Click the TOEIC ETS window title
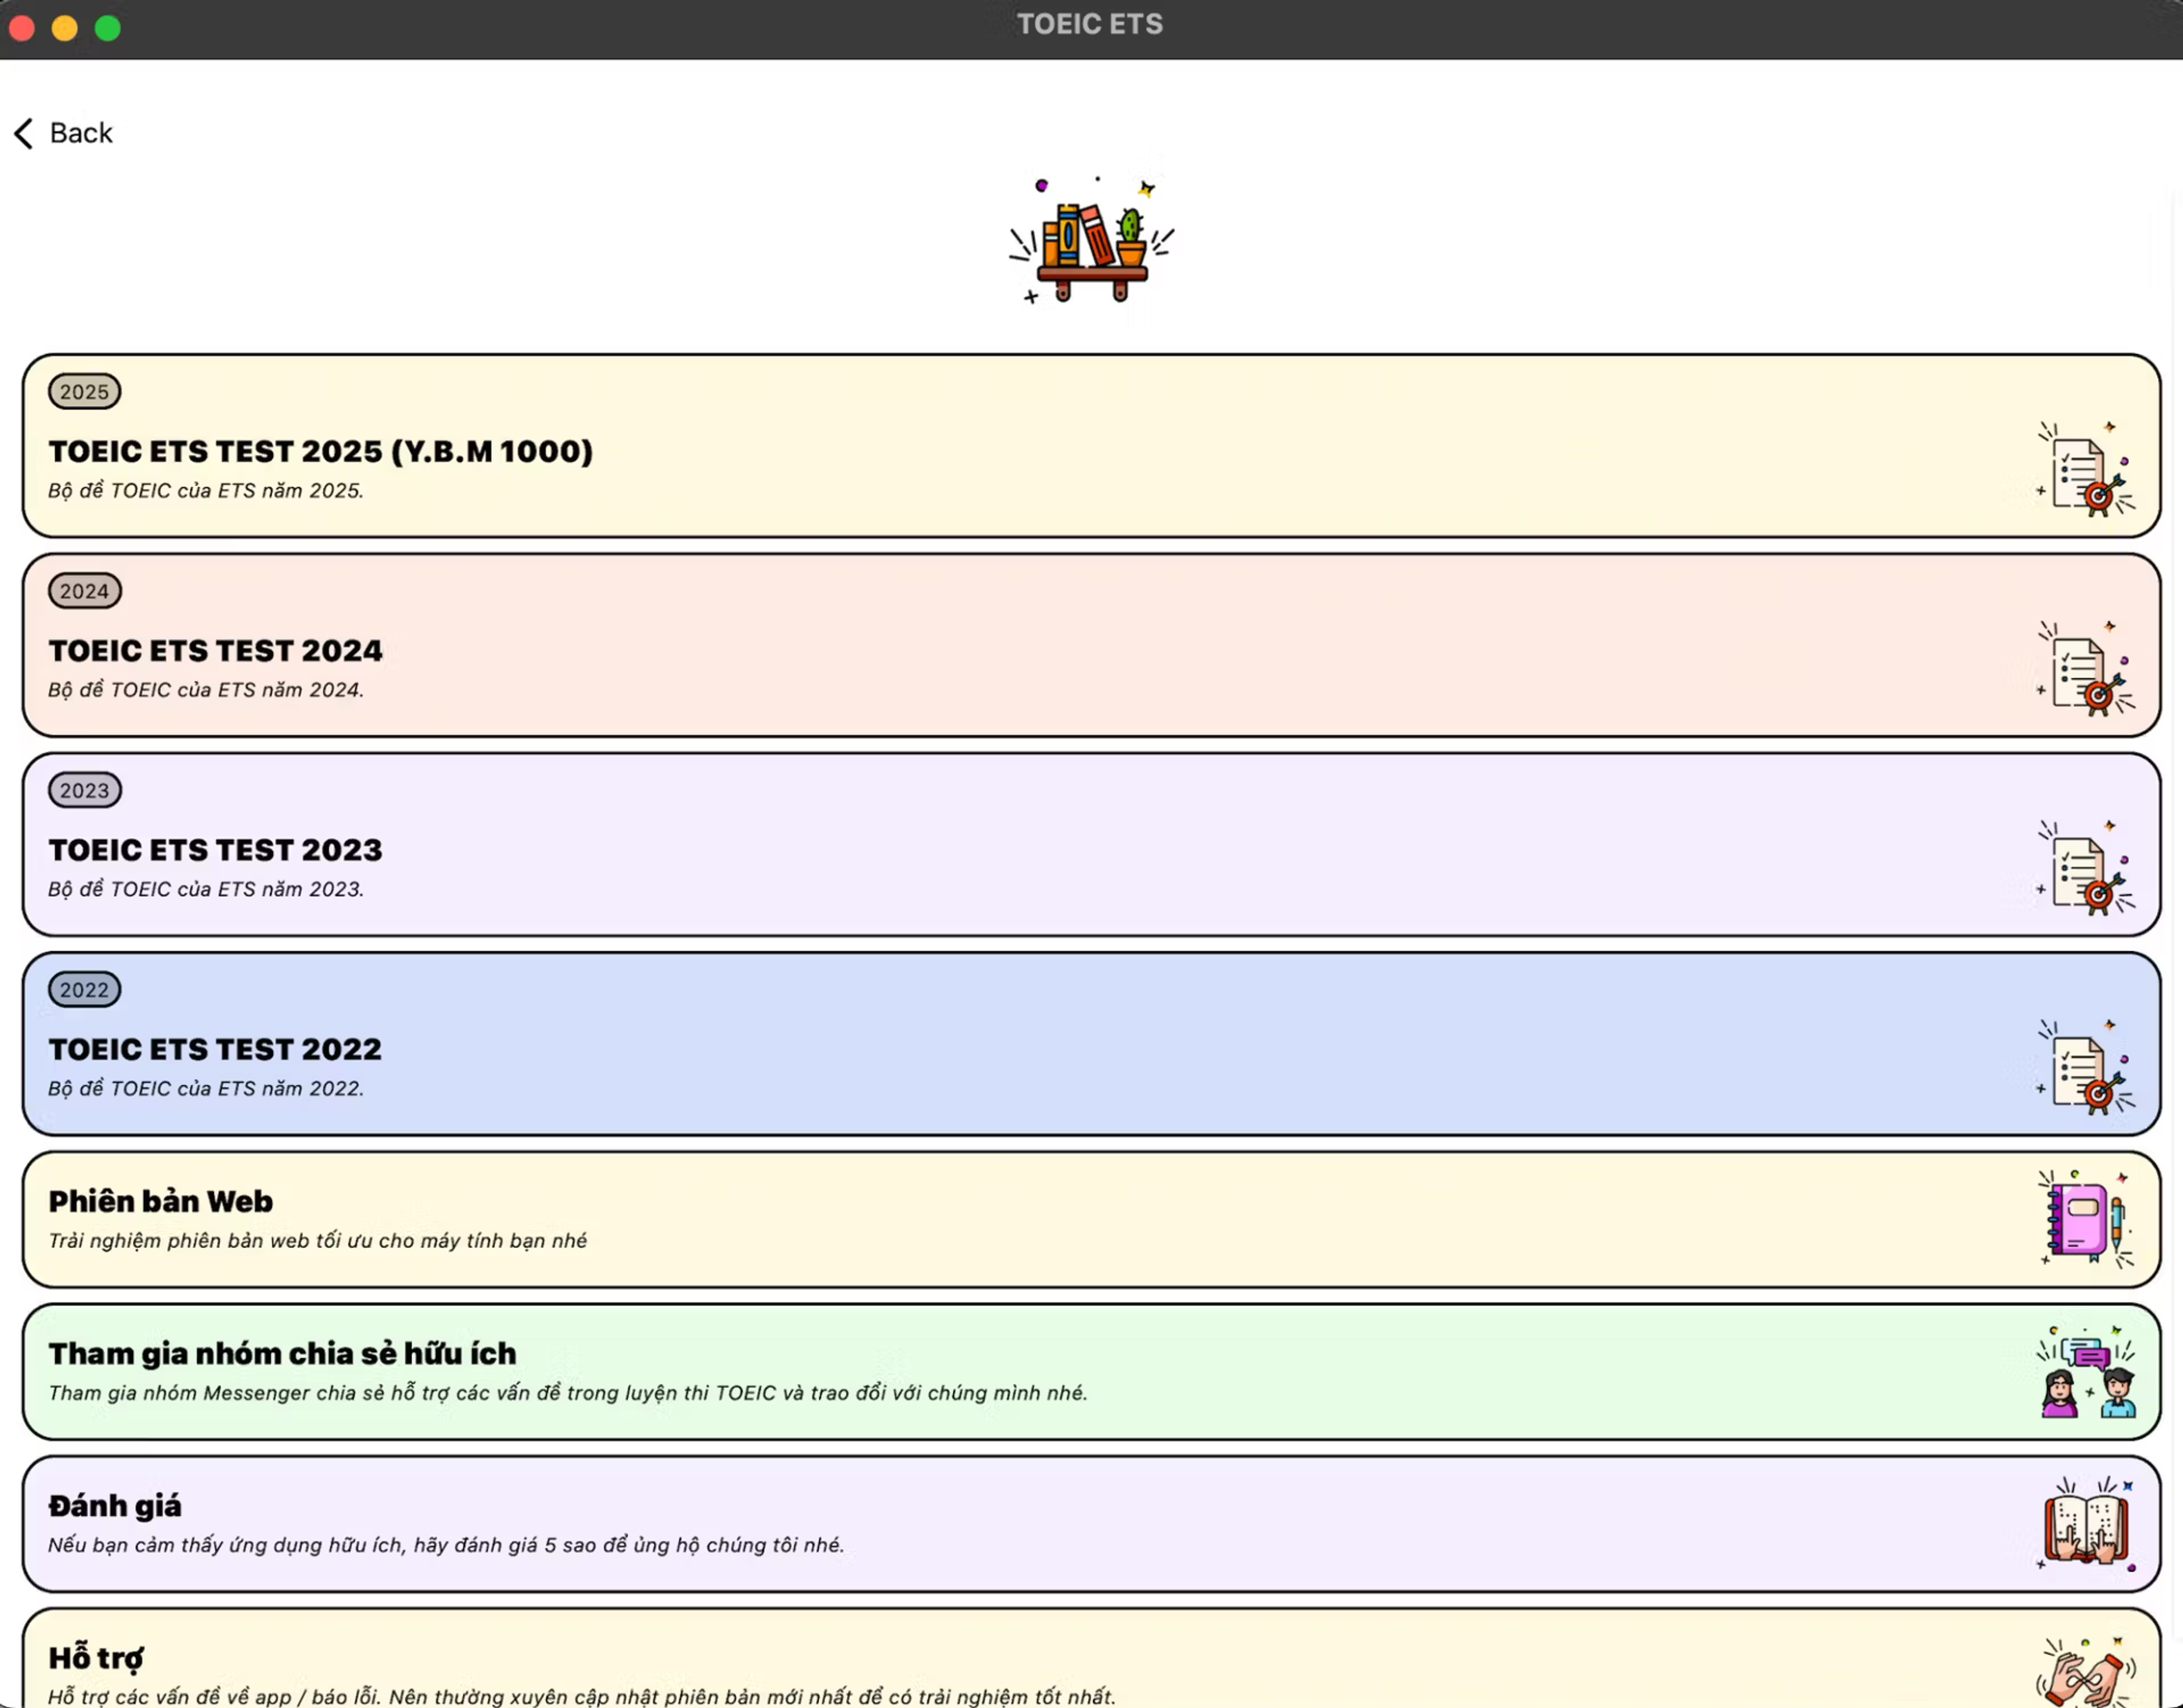This screenshot has width=2183, height=1708. click(1090, 24)
